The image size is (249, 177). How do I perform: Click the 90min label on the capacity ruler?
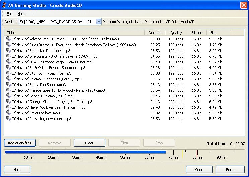(221, 157)
